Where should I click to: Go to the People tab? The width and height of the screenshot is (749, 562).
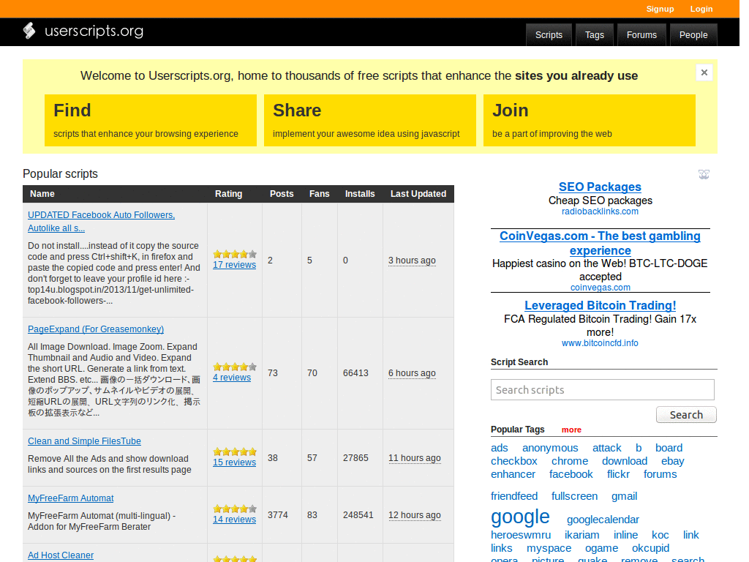pos(693,34)
